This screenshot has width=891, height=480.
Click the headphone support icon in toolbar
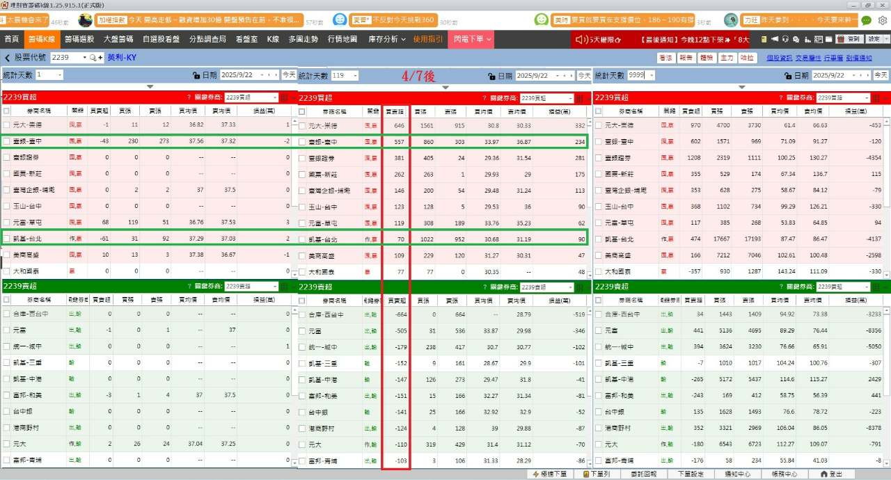coord(786,39)
